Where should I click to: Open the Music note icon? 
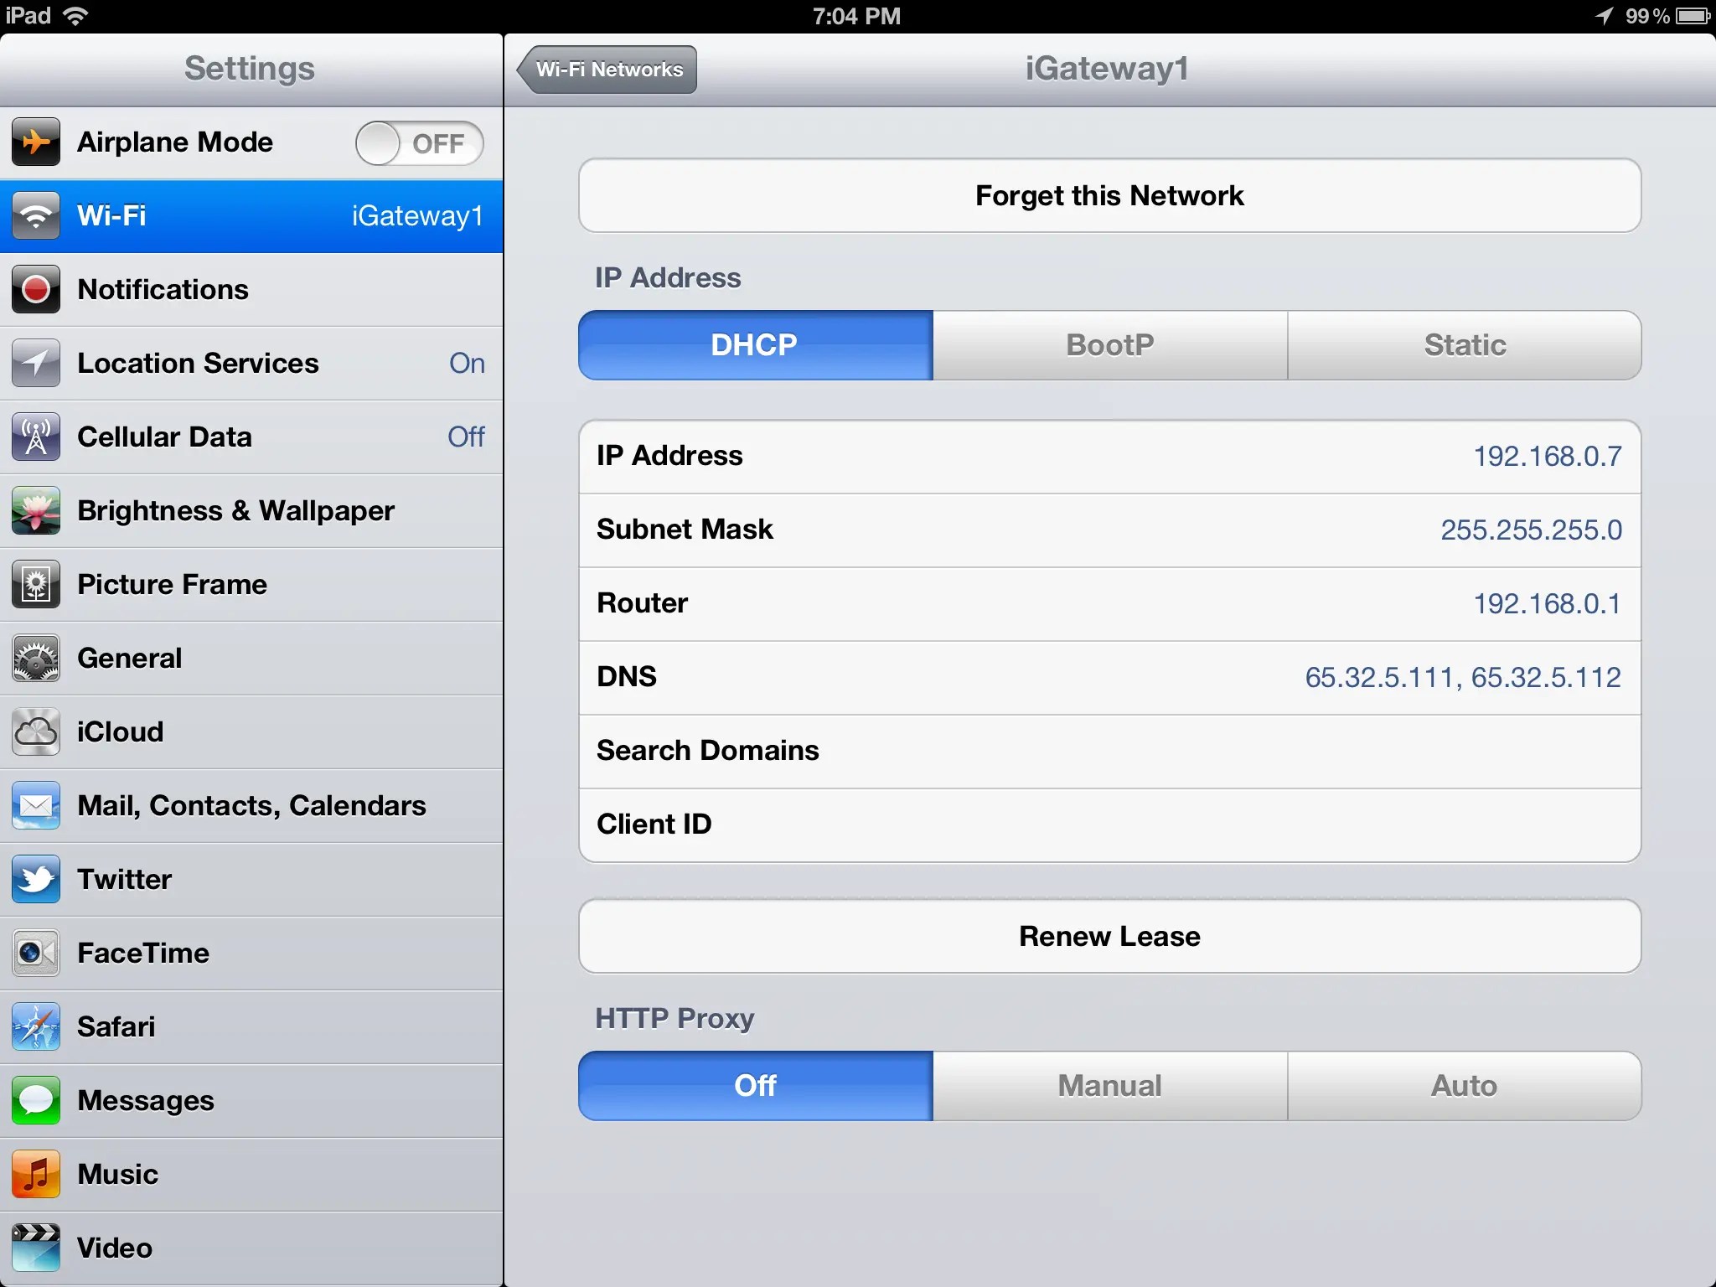36,1174
